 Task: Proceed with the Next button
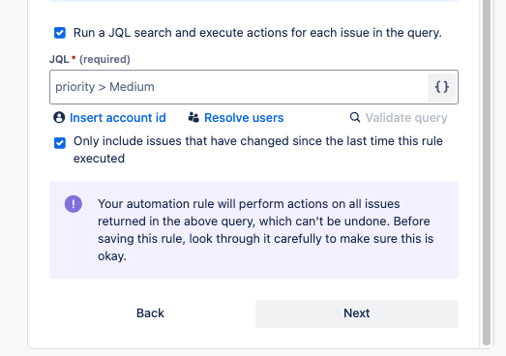coord(357,313)
